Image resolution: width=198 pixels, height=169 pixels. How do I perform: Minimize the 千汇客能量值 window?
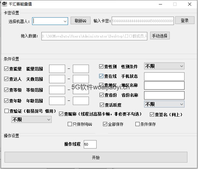click(x=160, y=4)
